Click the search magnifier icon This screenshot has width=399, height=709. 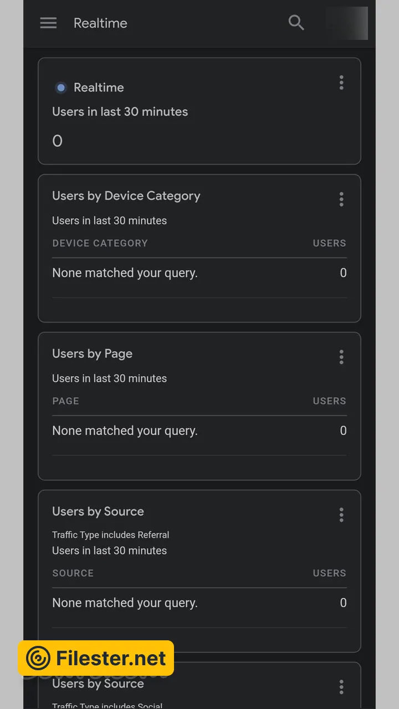[x=296, y=23]
